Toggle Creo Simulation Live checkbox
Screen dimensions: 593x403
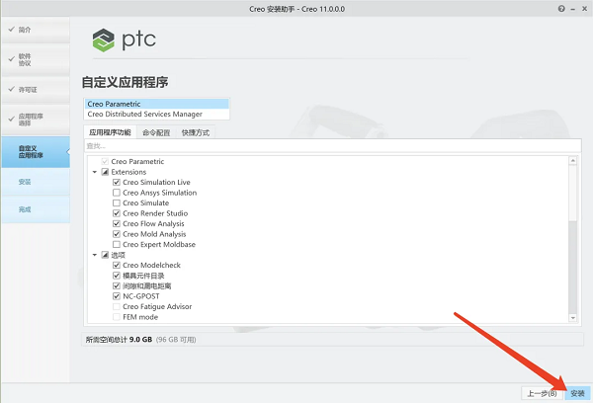coord(117,182)
